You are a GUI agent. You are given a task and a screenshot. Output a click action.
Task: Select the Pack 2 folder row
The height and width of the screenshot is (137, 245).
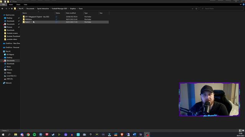[65, 22]
